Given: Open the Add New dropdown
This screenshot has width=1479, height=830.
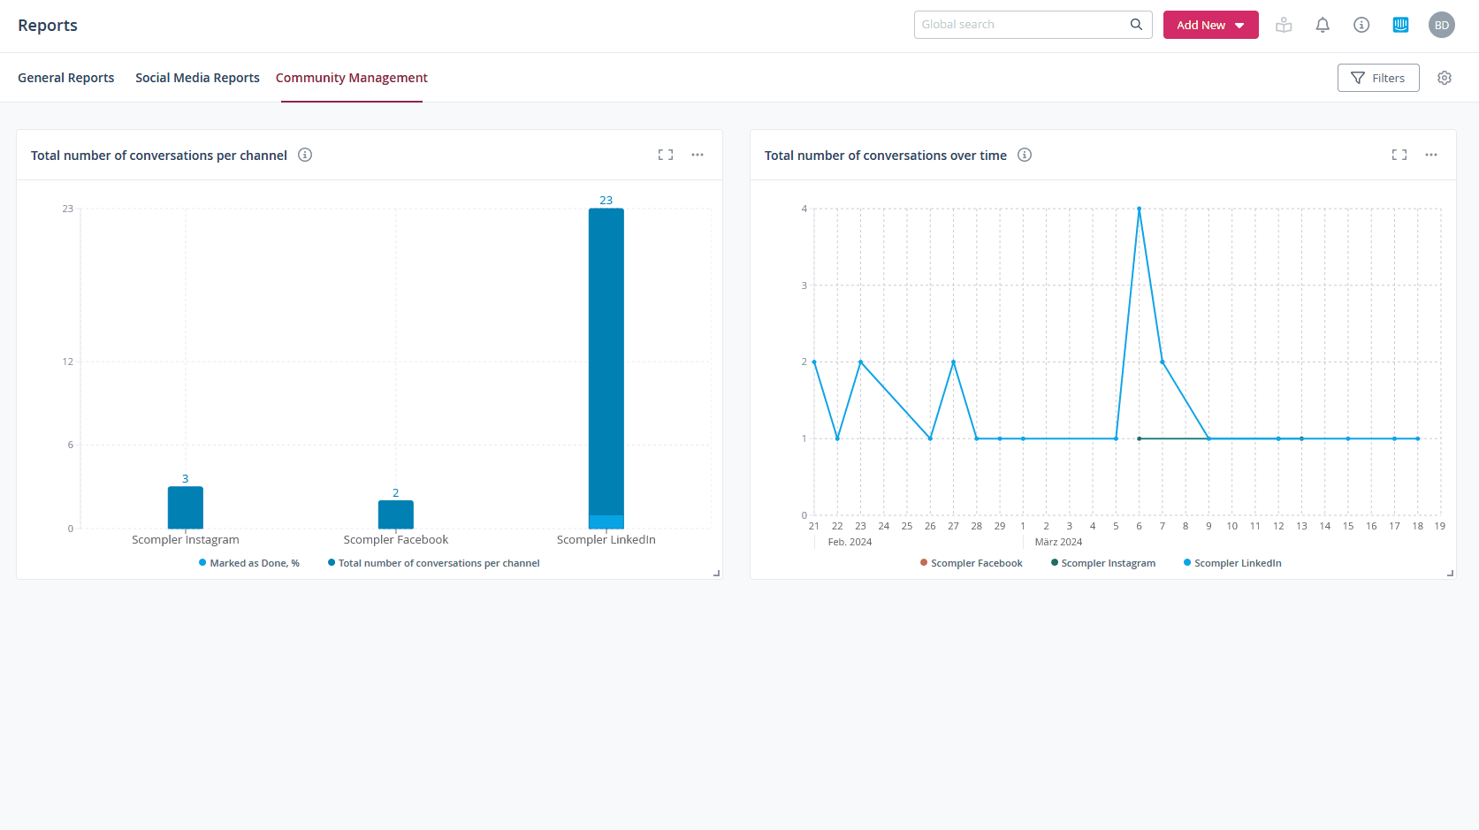Looking at the screenshot, I should tap(1210, 25).
